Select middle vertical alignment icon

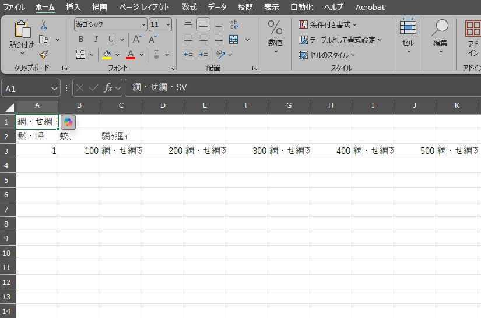203,24
